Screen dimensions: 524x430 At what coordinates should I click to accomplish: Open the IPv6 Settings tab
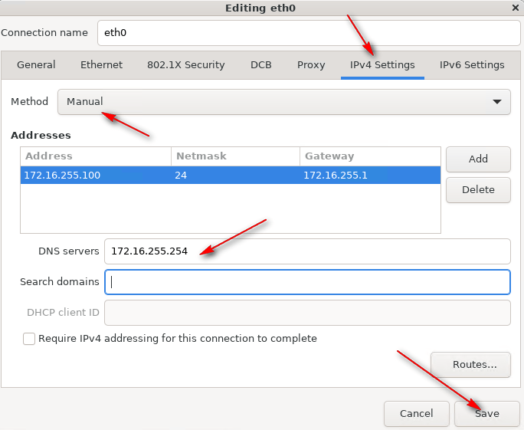[x=472, y=65]
